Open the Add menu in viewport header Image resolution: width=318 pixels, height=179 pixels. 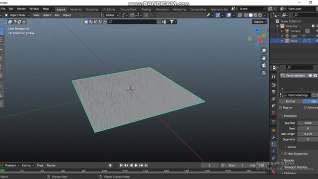coord(57,15)
